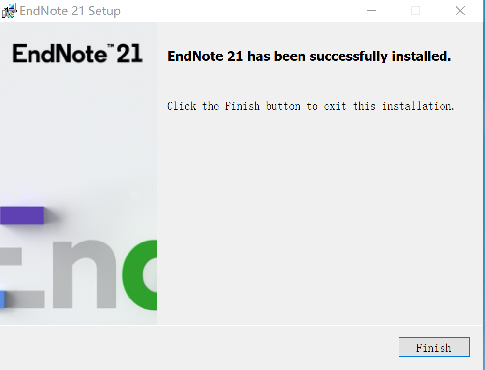Open the installer icon system menu
The image size is (485, 370).
pyautogui.click(x=9, y=11)
